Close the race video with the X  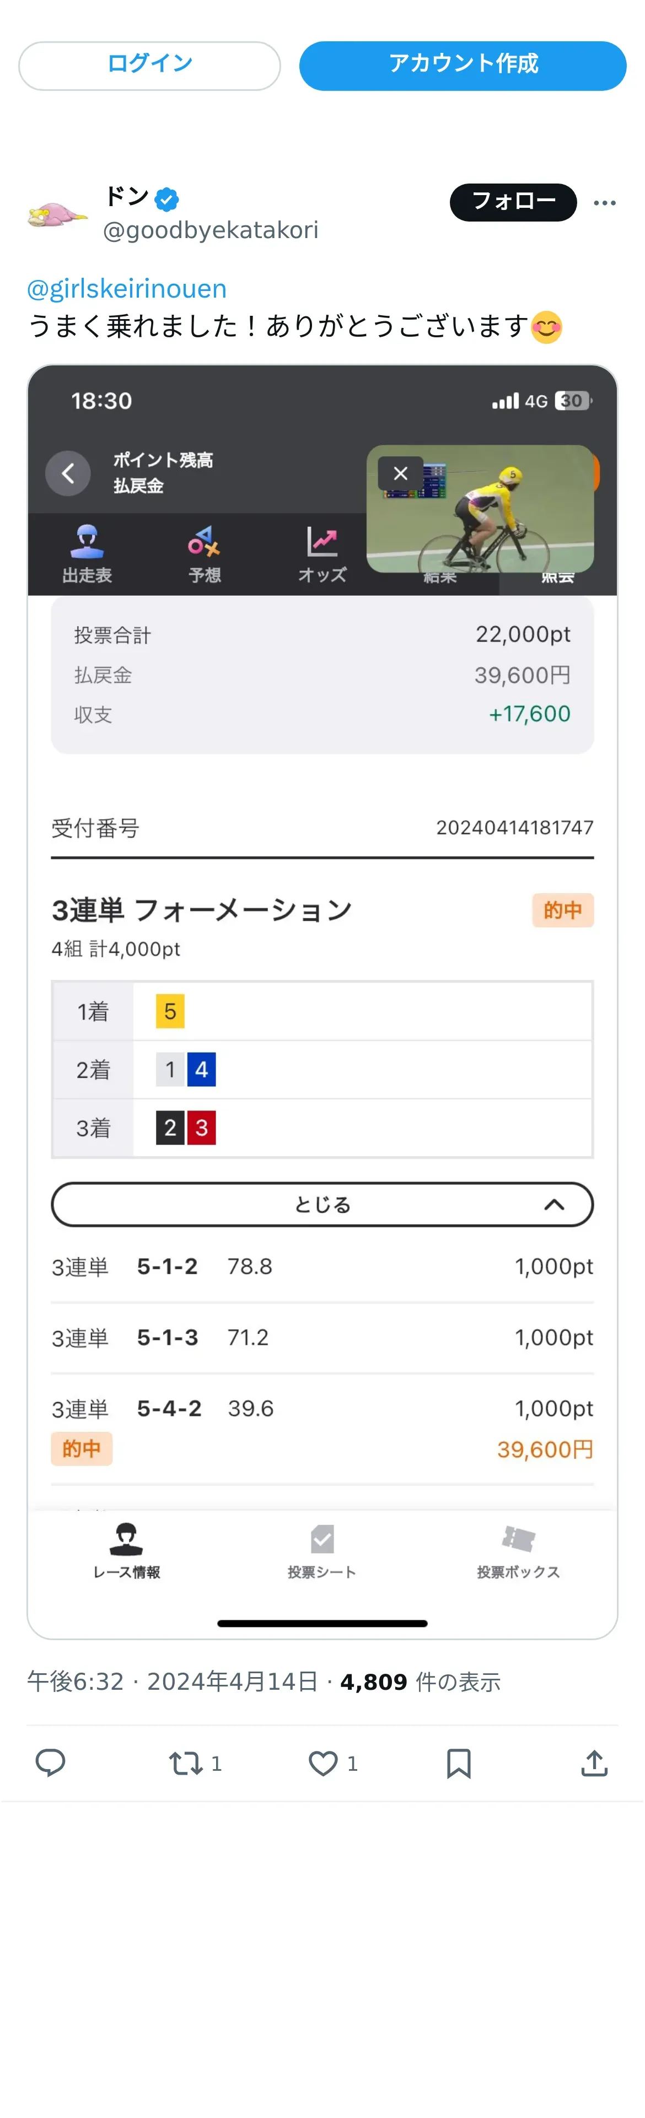point(401,473)
